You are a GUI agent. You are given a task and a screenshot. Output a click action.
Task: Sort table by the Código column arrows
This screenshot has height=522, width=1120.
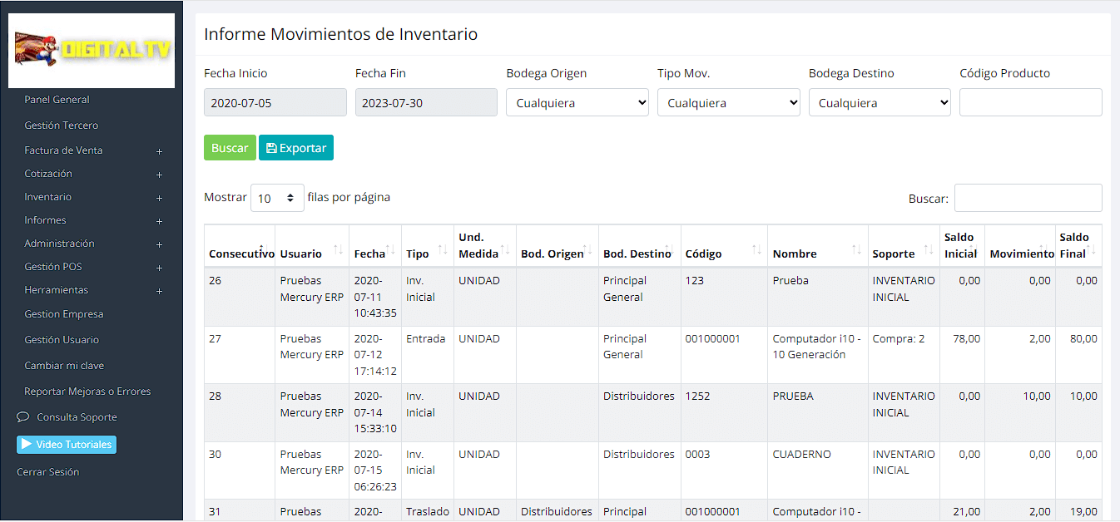click(x=756, y=250)
